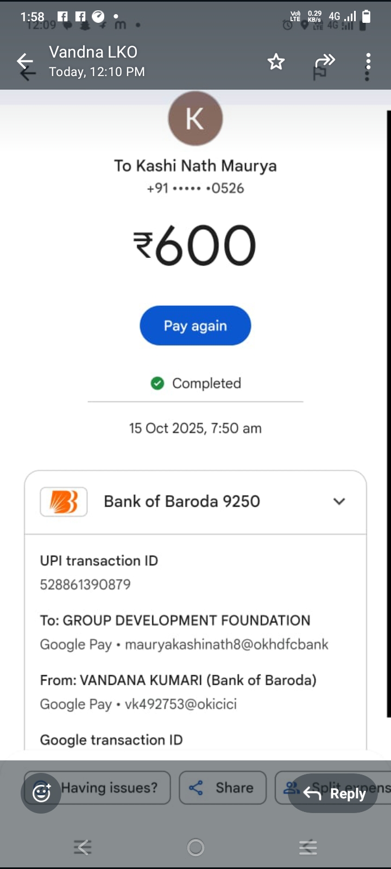Tap the K profile avatar

[195, 118]
